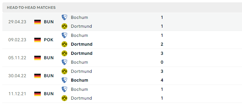This screenshot has width=242, height=107.
Task: Click POK competition label
Action: pyautogui.click(x=49, y=40)
